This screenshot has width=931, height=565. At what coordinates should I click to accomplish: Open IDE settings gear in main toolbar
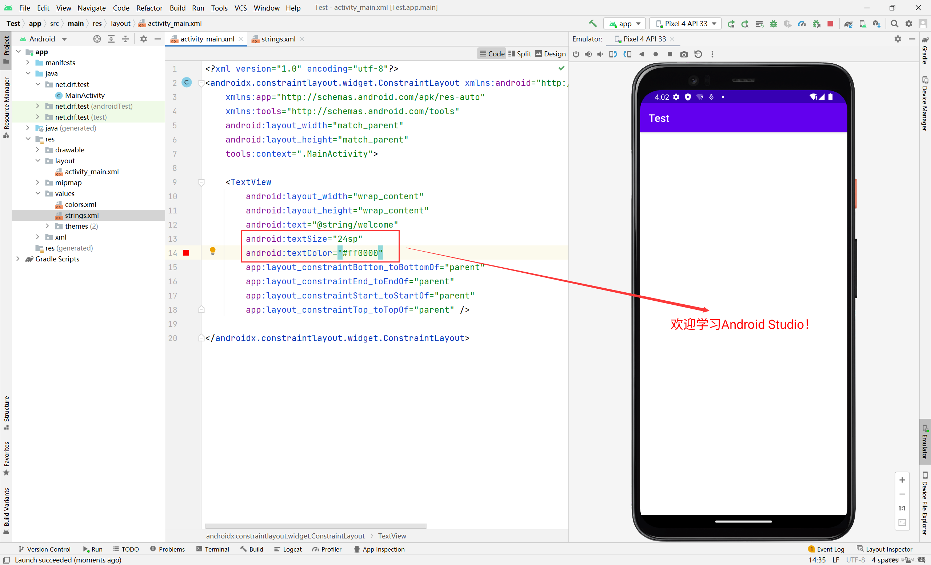coord(909,24)
